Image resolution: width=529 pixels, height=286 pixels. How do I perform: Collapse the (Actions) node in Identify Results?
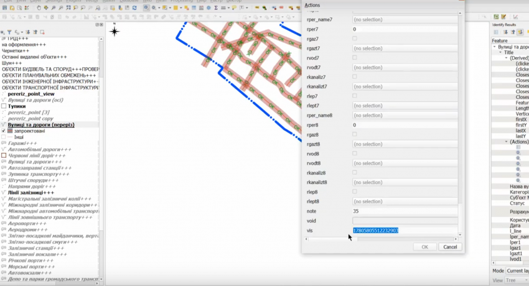(506, 142)
